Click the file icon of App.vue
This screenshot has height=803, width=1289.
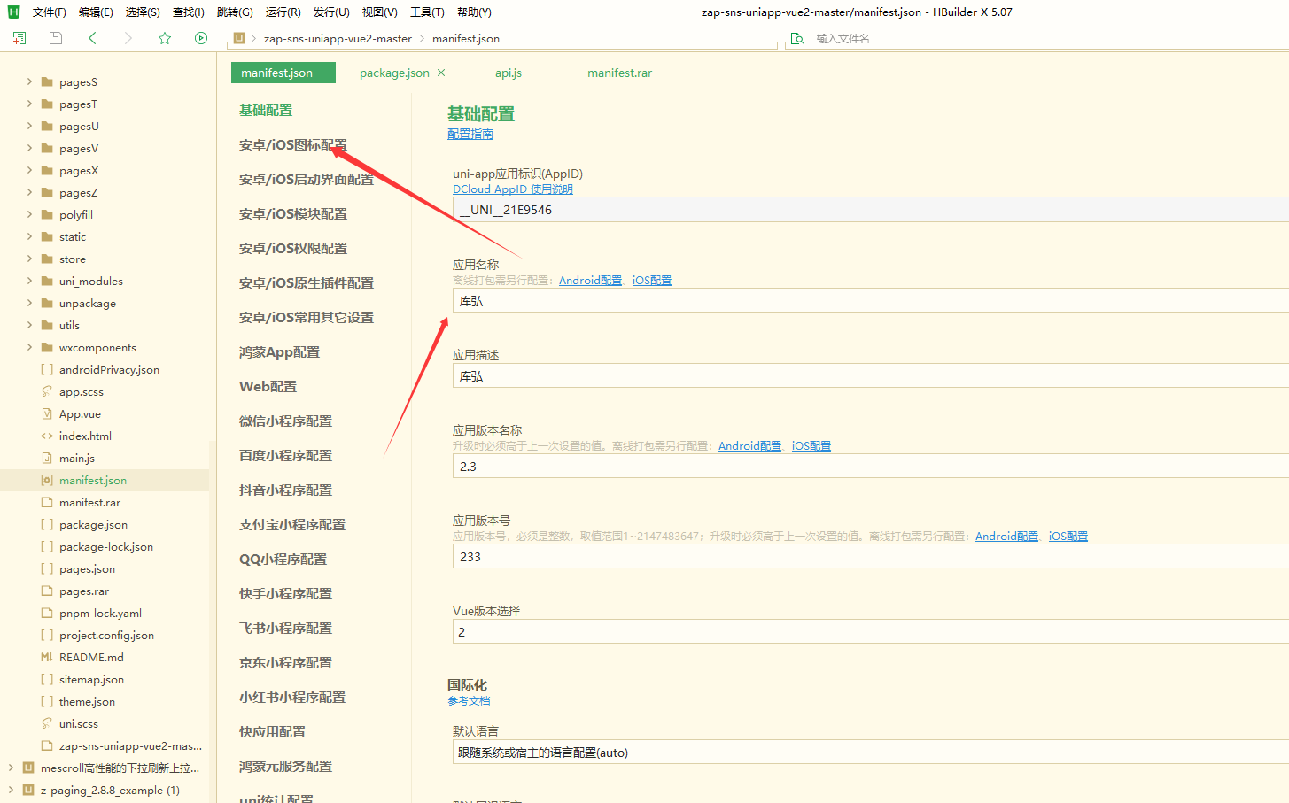[x=47, y=413]
